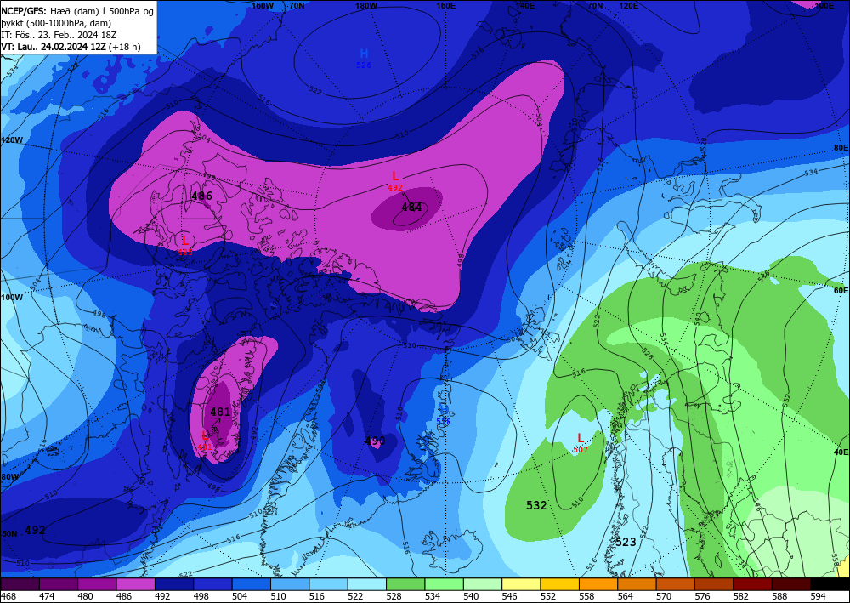The image size is (850, 603).
Task: Select the red L 507 low marker
Action: tap(580, 442)
